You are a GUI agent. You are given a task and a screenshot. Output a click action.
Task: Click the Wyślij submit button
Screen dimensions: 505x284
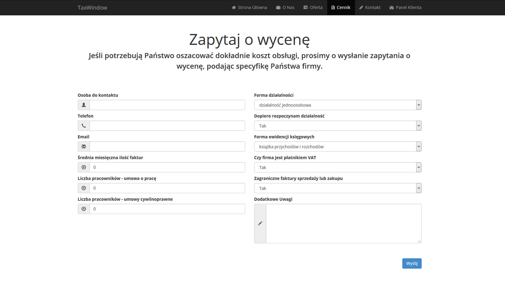point(412,263)
